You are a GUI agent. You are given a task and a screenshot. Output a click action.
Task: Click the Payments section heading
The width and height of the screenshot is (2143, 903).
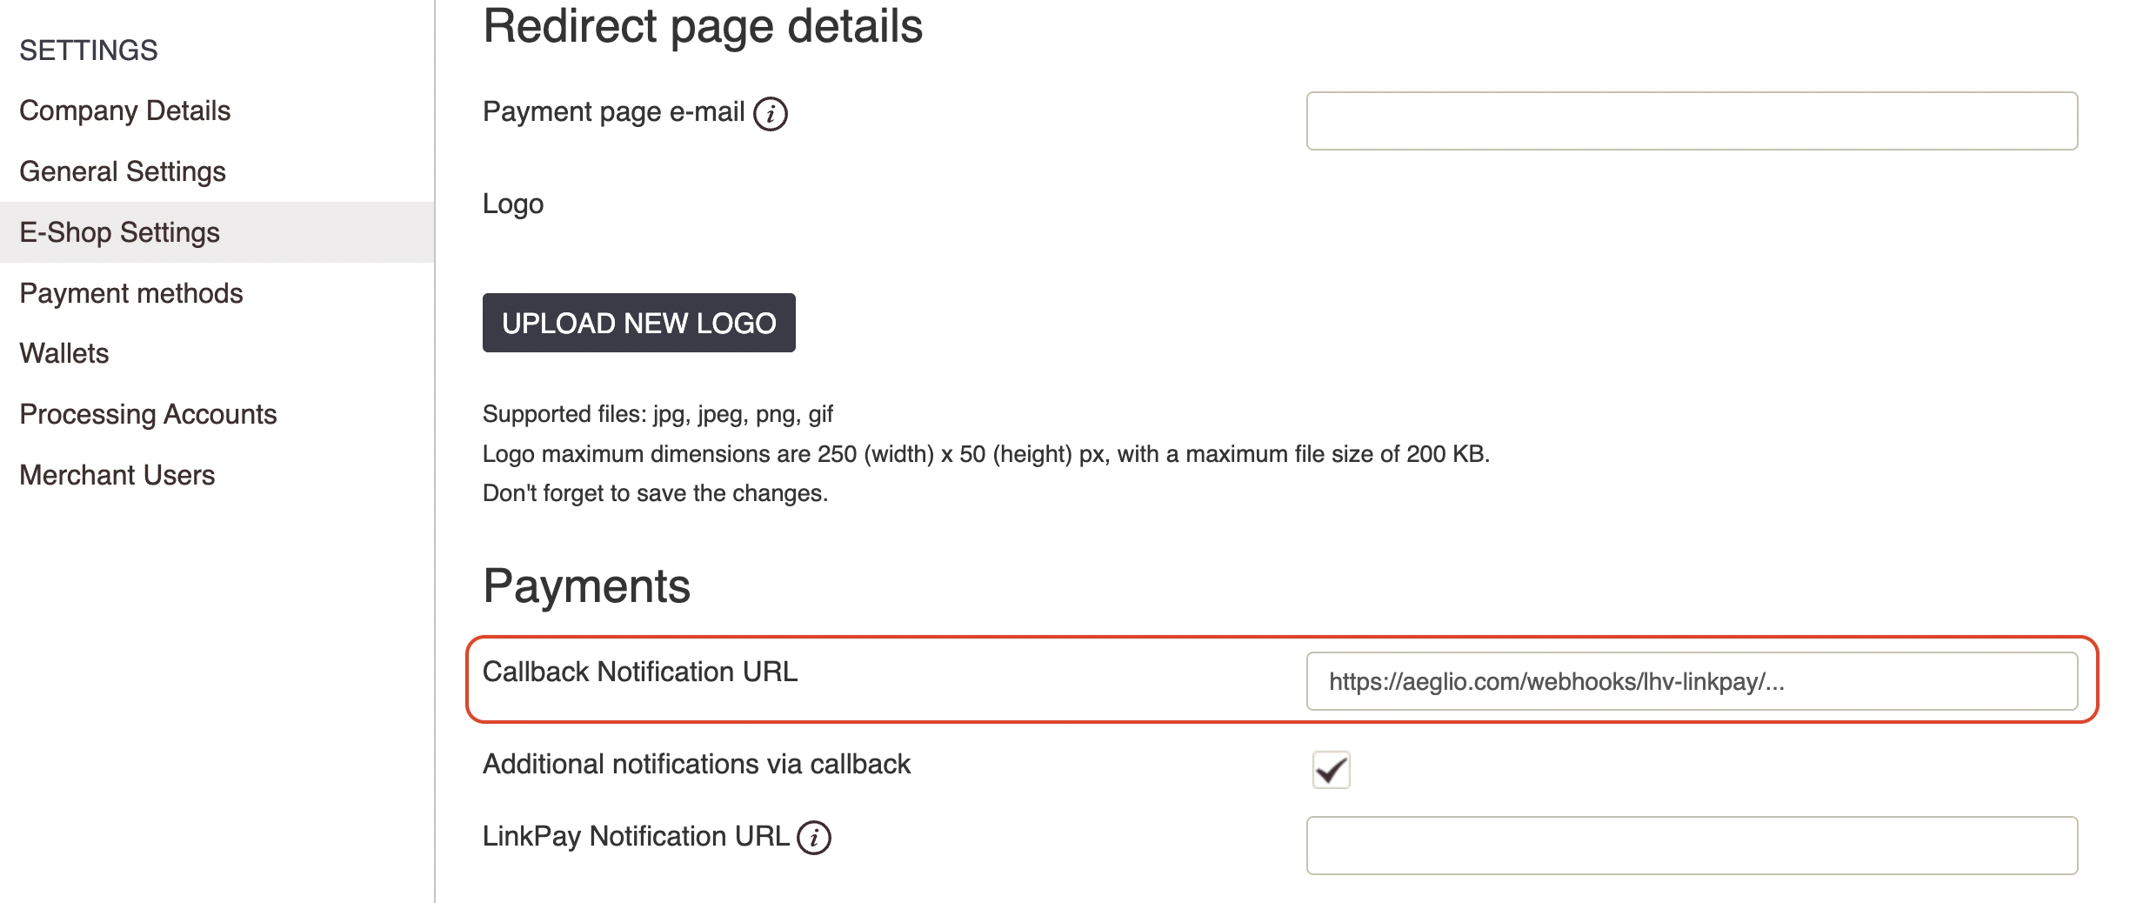587,586
